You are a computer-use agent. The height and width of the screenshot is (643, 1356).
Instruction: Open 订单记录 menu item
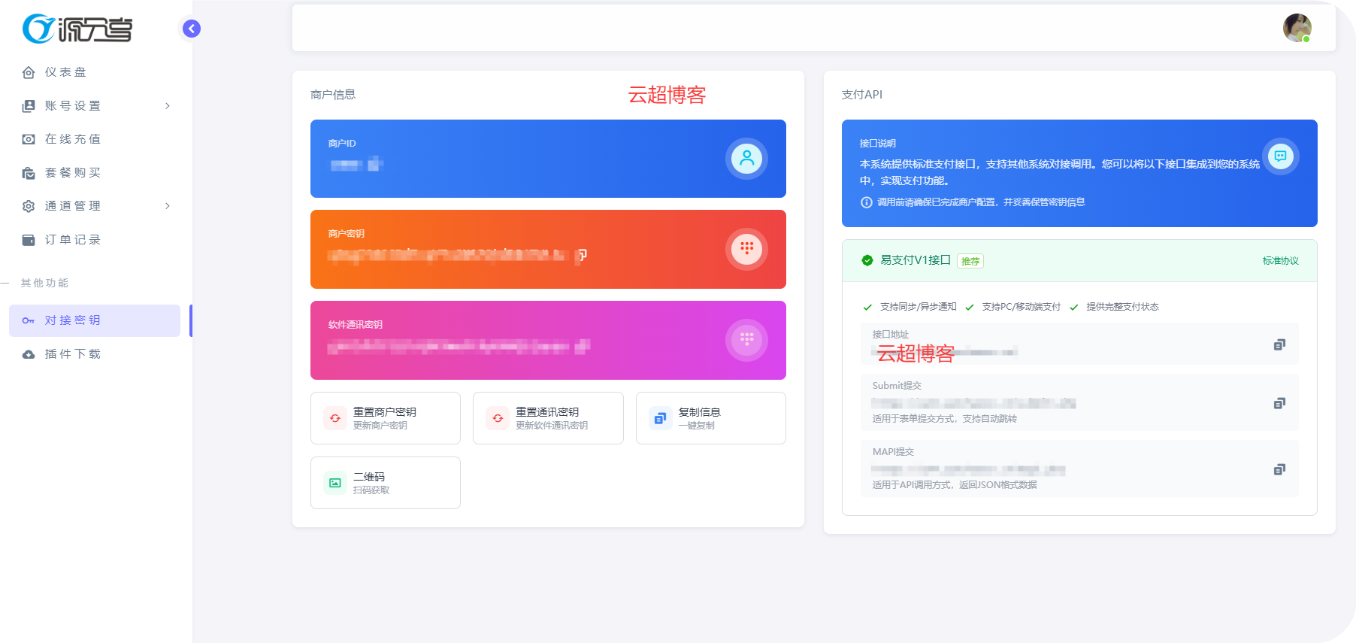(x=95, y=240)
